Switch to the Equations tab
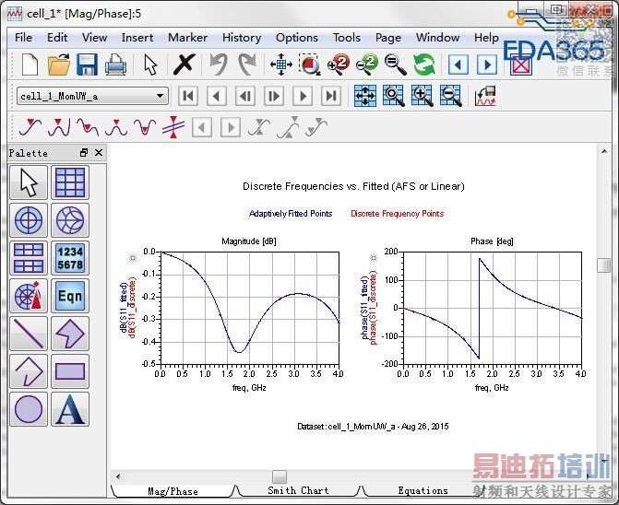Viewport: 619px width, 505px height. 423,490
